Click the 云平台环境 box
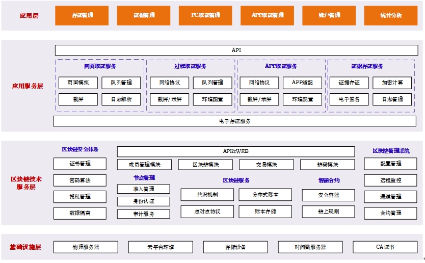425x263 pixels. (x=161, y=247)
